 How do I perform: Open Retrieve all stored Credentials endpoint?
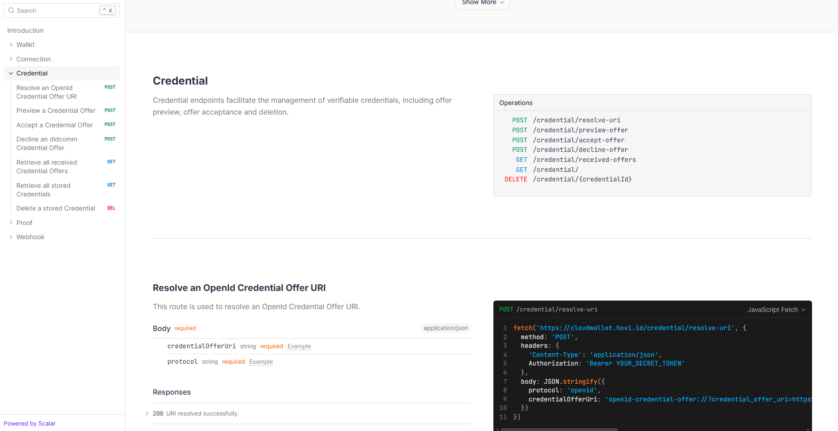click(43, 190)
